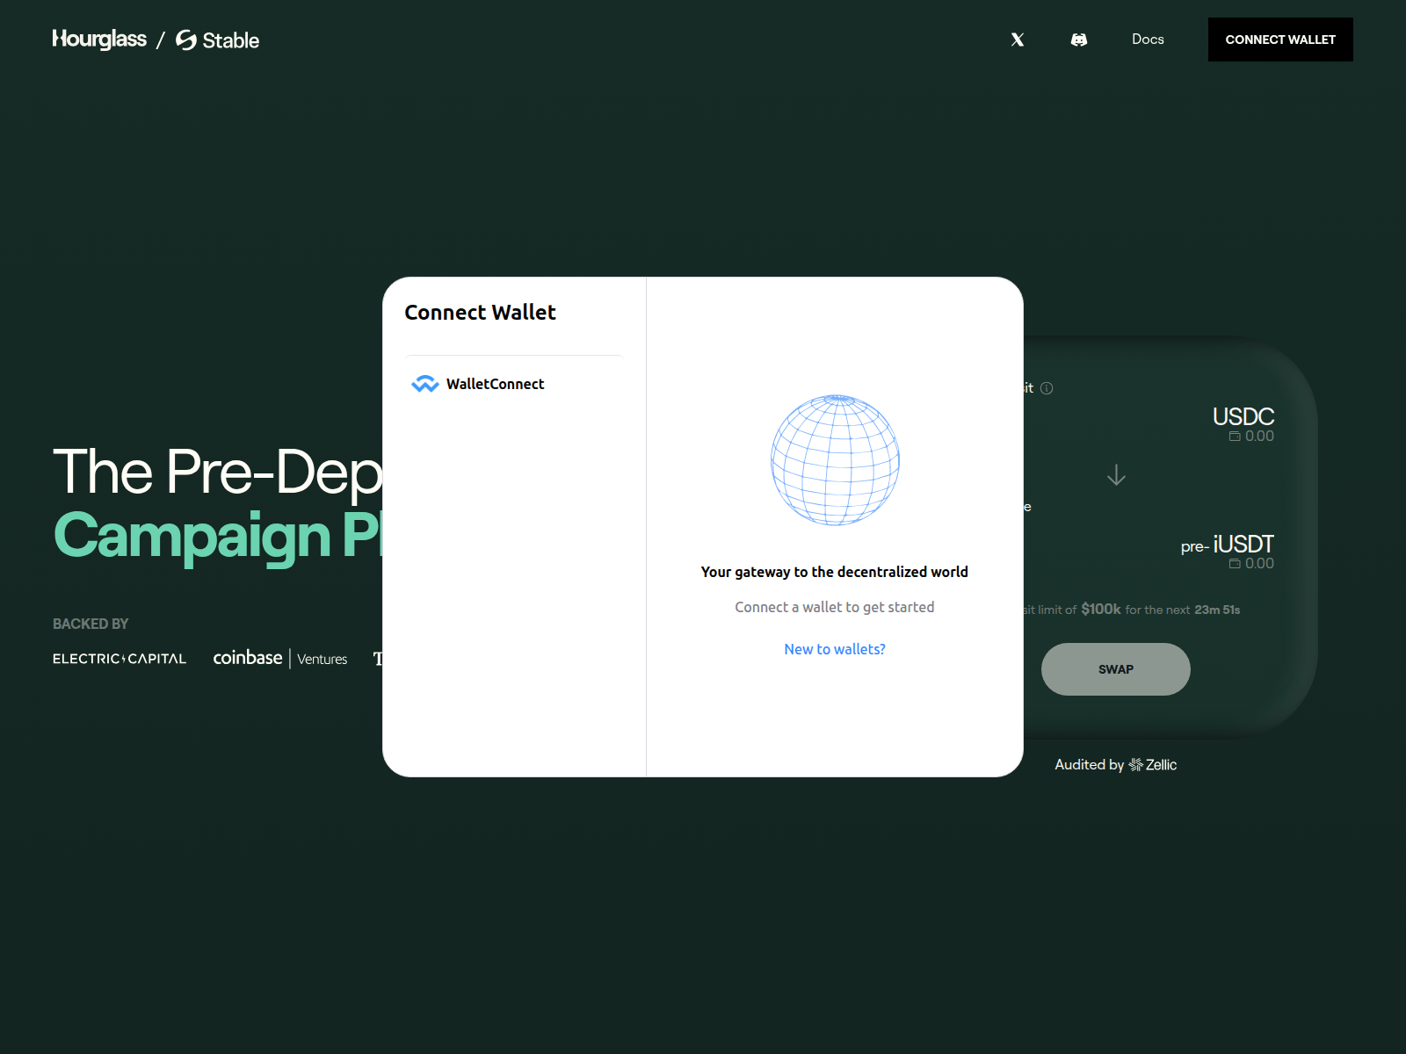Open the Audited by Zellic link
This screenshot has height=1054, width=1406.
[1116, 765]
